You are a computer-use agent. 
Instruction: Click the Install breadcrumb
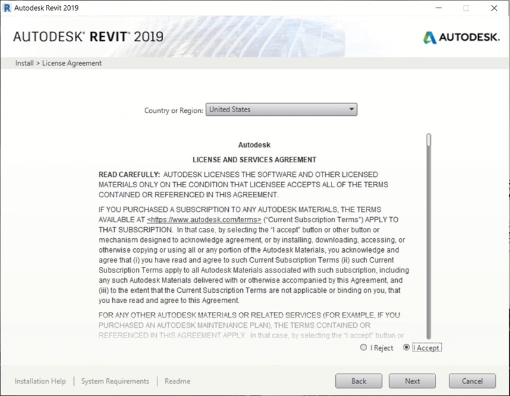(x=25, y=63)
